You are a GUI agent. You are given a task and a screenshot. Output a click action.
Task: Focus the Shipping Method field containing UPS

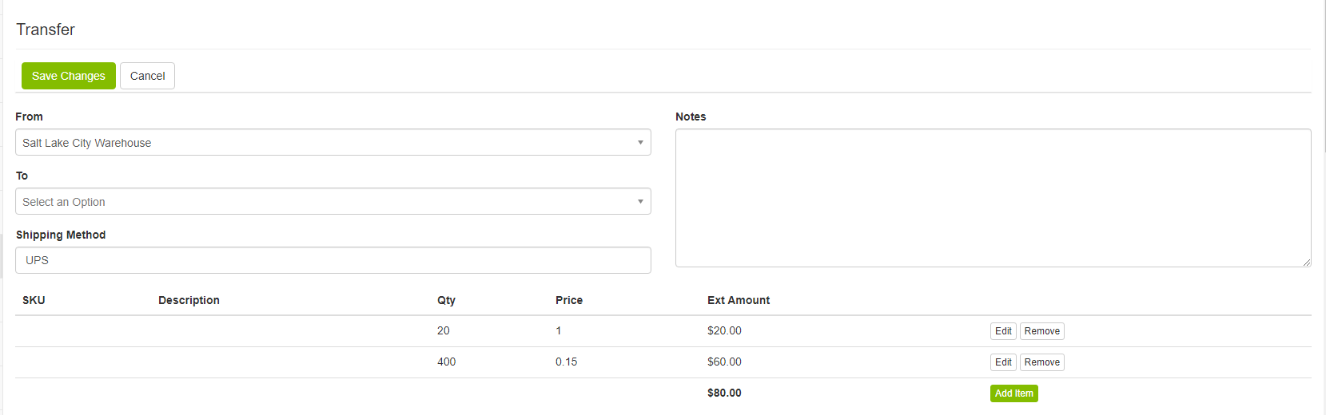[x=332, y=260]
